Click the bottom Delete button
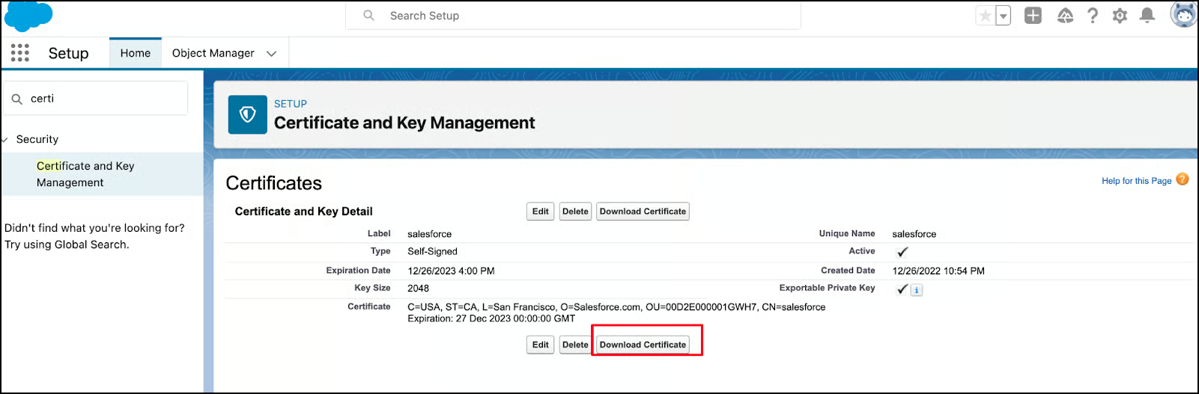Screen dimensions: 1199x394 tap(575, 345)
